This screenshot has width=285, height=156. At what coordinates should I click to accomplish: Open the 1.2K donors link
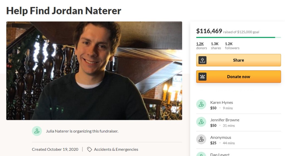point(202,46)
